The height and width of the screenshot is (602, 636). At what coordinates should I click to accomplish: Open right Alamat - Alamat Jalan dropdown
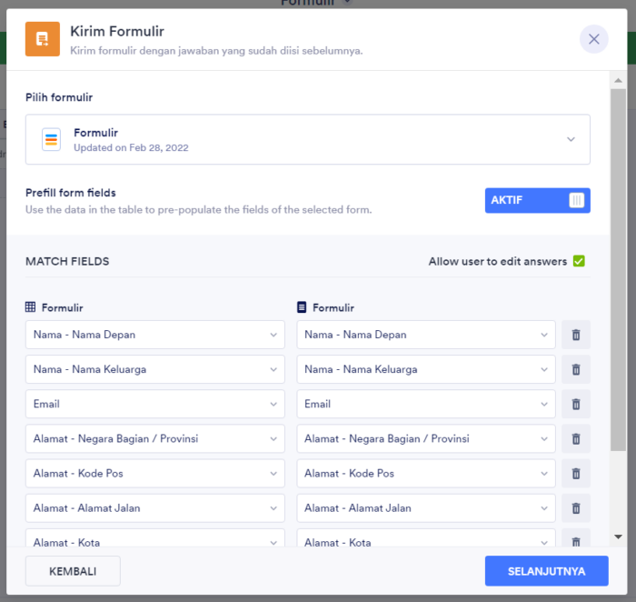pos(425,507)
